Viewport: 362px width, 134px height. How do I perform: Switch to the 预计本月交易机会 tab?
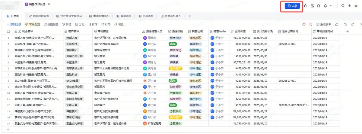69,16
